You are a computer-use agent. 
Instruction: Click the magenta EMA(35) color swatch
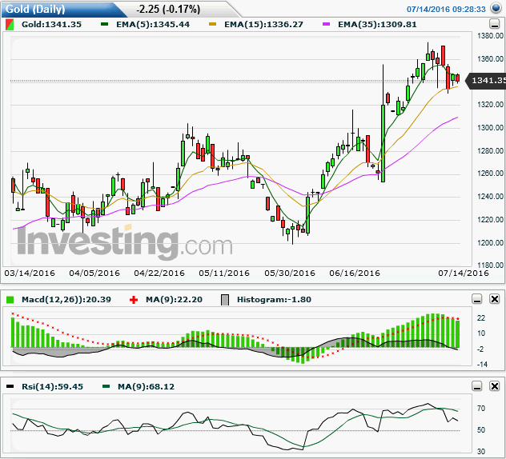(326, 24)
